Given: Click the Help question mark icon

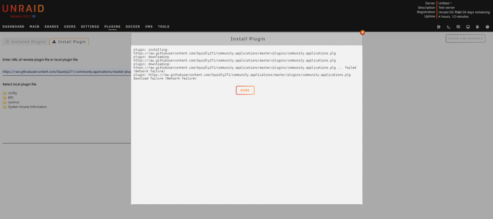Looking at the screenshot, I should [488, 27].
